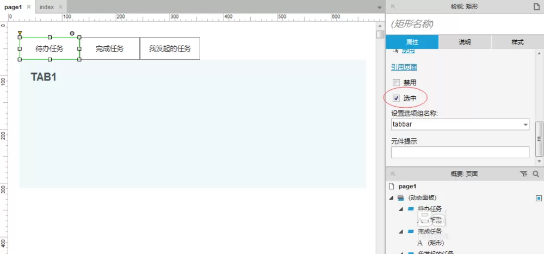Select the 我发起的任务 rectangle on canvas
Image resolution: width=544 pixels, height=254 pixels.
(170, 48)
